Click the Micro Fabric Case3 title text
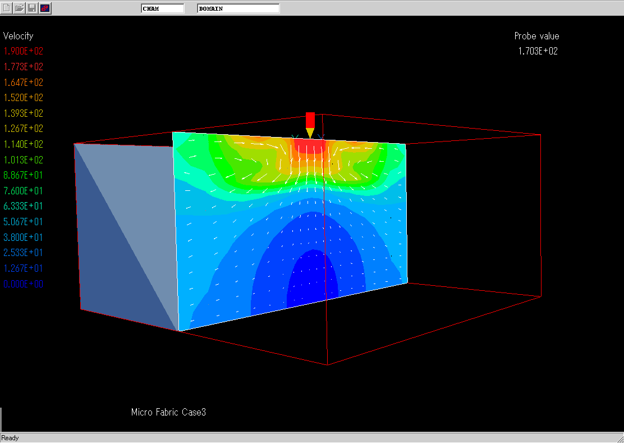 (x=168, y=412)
